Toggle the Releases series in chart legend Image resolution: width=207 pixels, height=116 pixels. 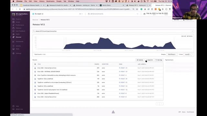pyautogui.click(x=190, y=36)
